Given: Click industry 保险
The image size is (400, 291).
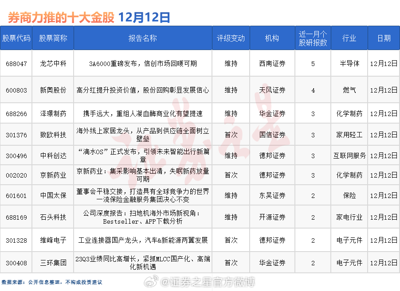Looking at the screenshot, I should [x=349, y=195].
